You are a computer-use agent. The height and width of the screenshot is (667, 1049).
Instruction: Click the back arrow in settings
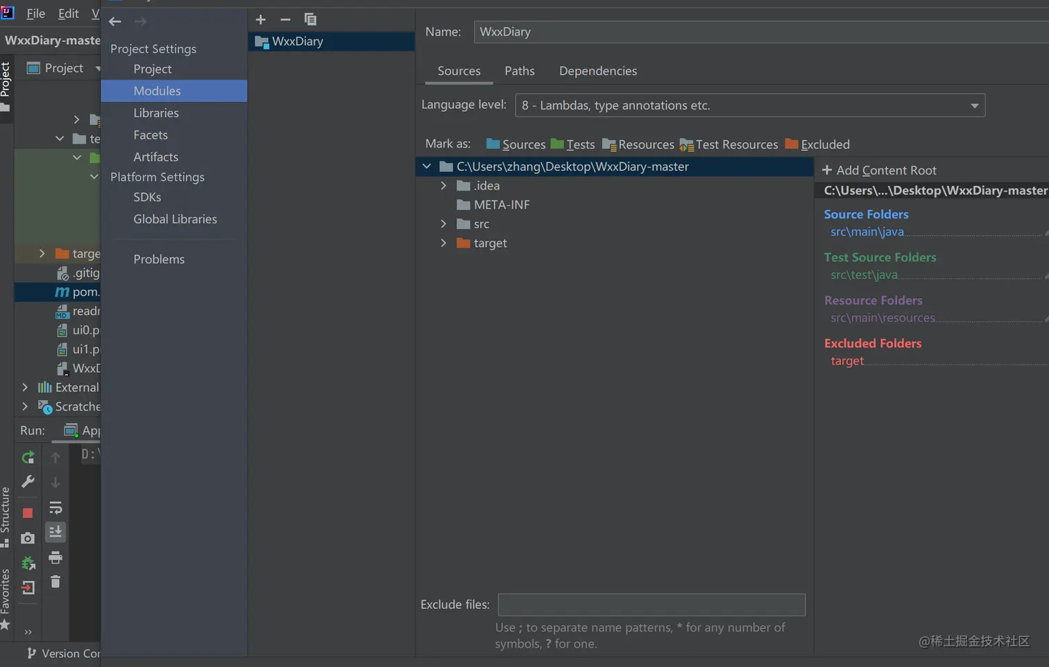coord(115,21)
